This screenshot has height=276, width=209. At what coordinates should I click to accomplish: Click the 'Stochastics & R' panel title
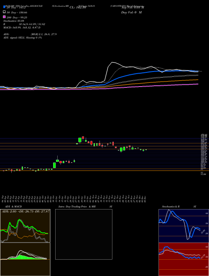171,207
